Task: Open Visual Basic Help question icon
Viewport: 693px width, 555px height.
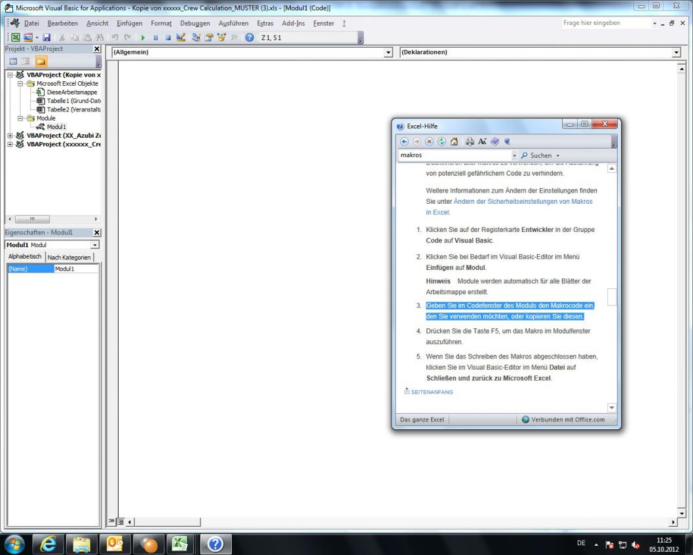Action: pos(250,37)
